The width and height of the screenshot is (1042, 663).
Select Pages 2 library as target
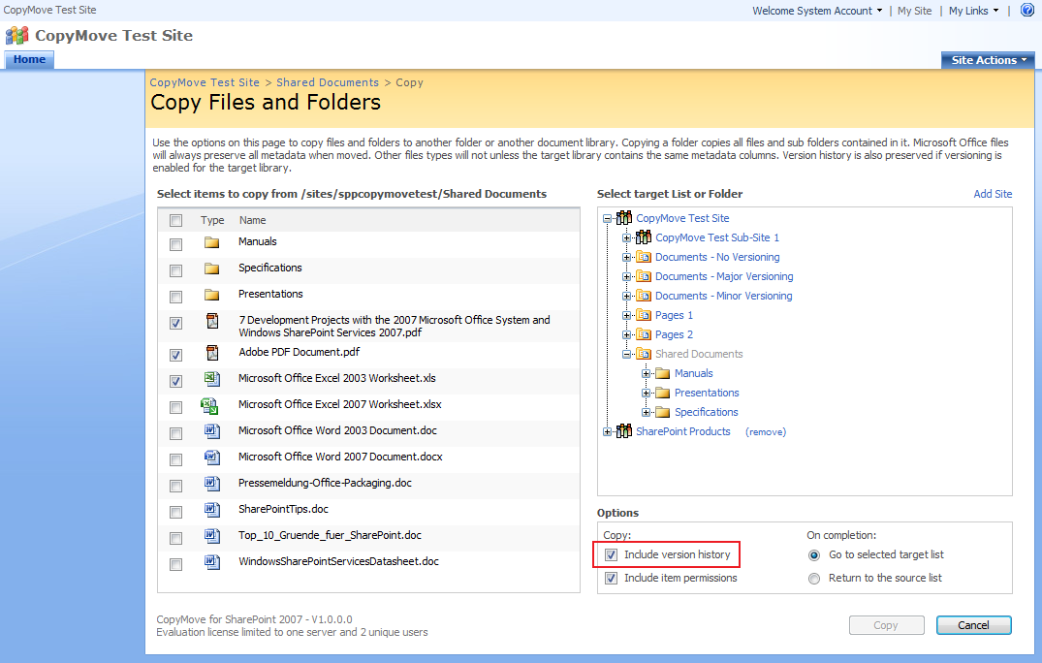pyautogui.click(x=674, y=334)
